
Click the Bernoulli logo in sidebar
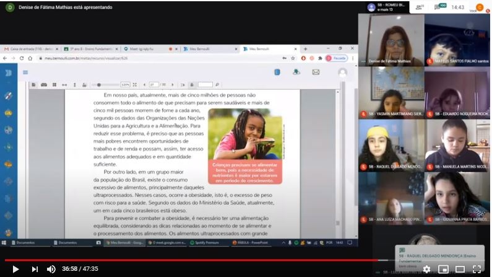tap(9, 73)
